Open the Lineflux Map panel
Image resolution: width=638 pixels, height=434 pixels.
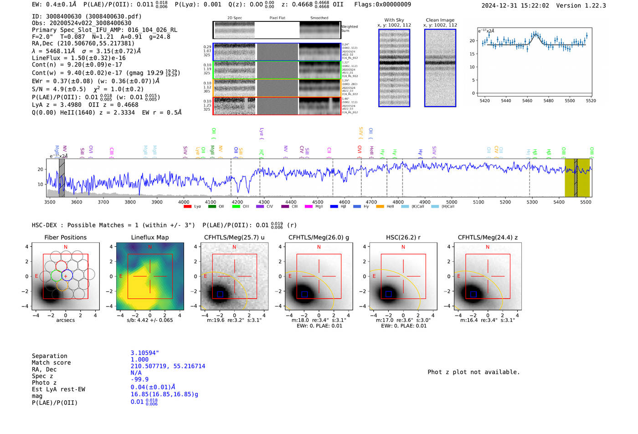pyautogui.click(x=150, y=276)
